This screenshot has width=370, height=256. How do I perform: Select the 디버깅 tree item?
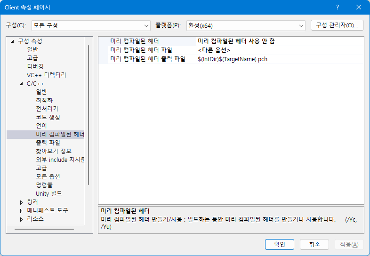[x=35, y=66]
